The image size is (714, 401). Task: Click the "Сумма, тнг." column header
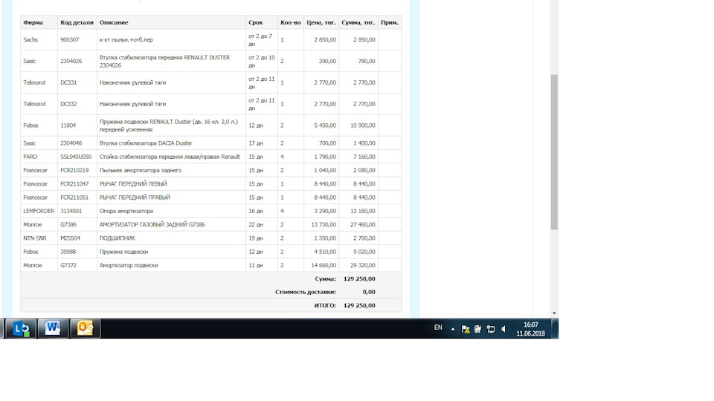[358, 22]
